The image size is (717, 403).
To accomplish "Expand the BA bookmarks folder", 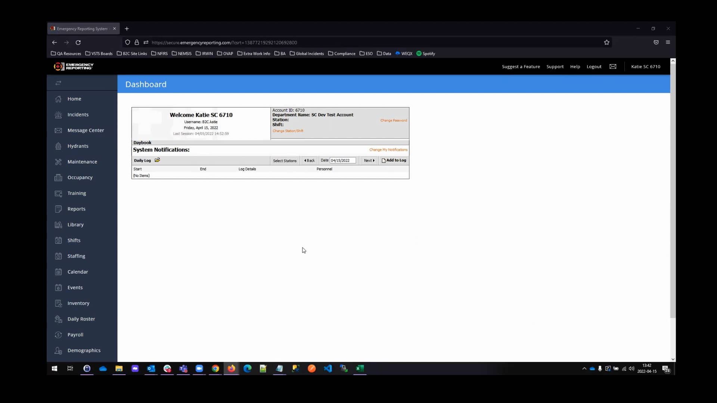I will coord(280,53).
